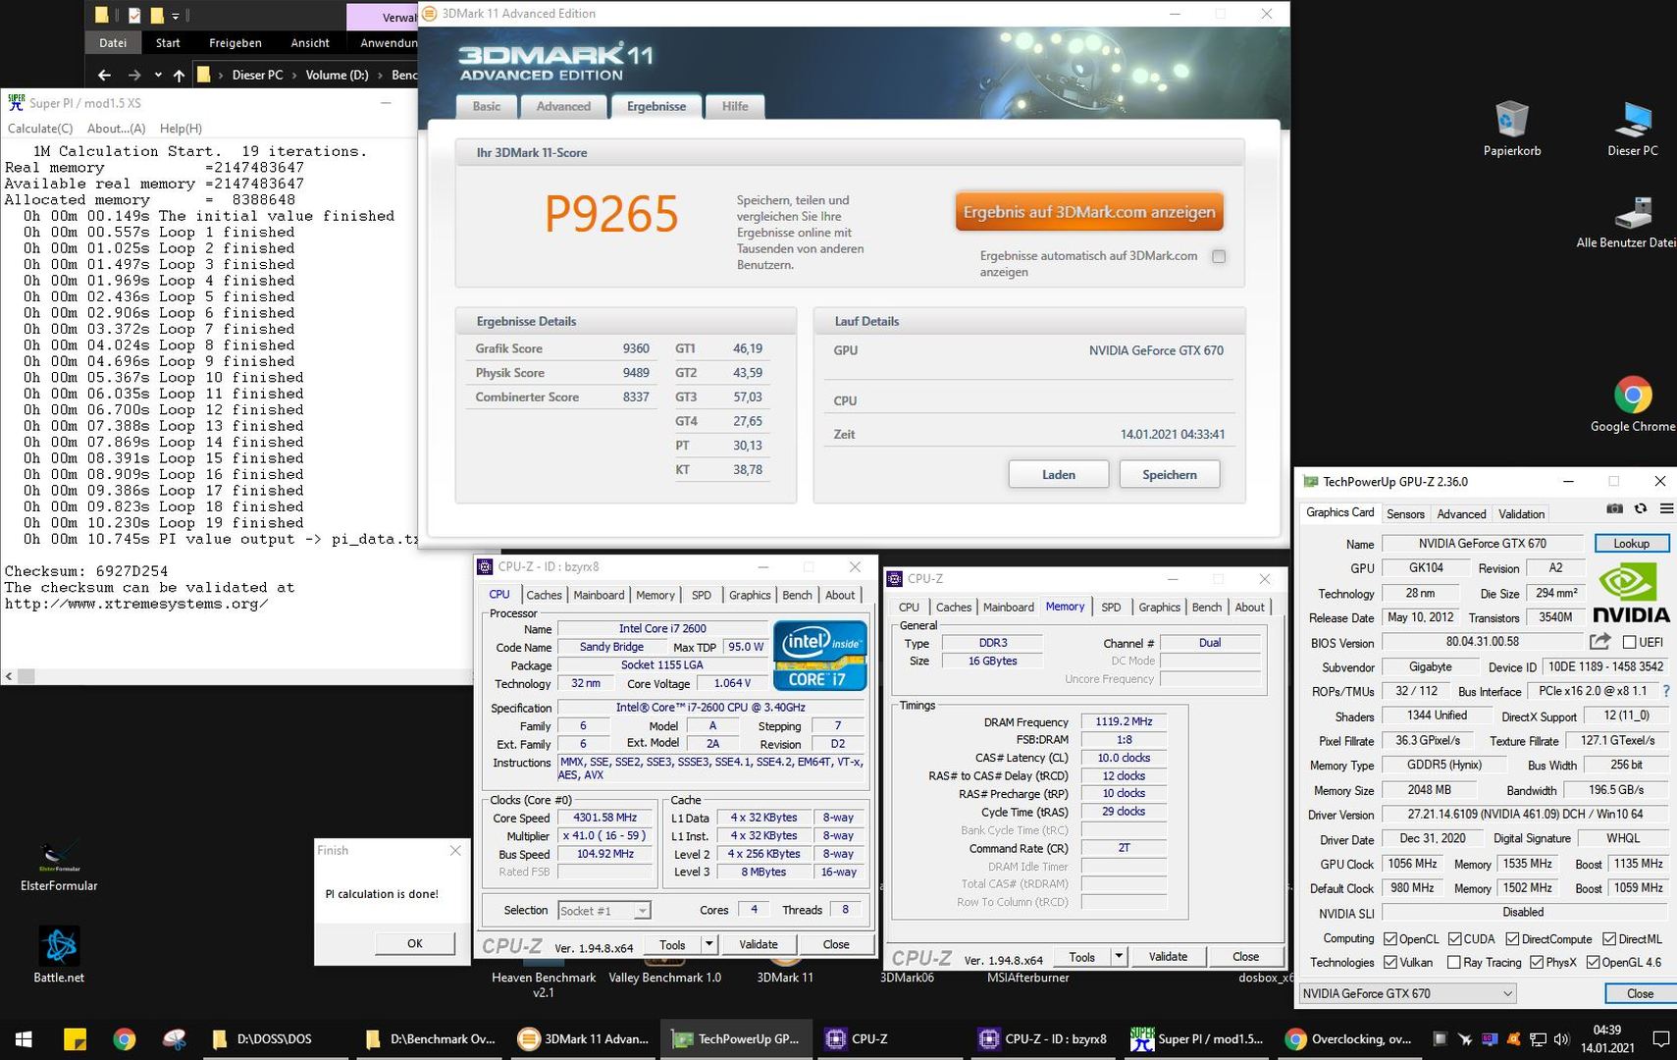The height and width of the screenshot is (1060, 1677).
Task: Open the Explorer quick access toolbar dropdown
Action: tap(176, 16)
